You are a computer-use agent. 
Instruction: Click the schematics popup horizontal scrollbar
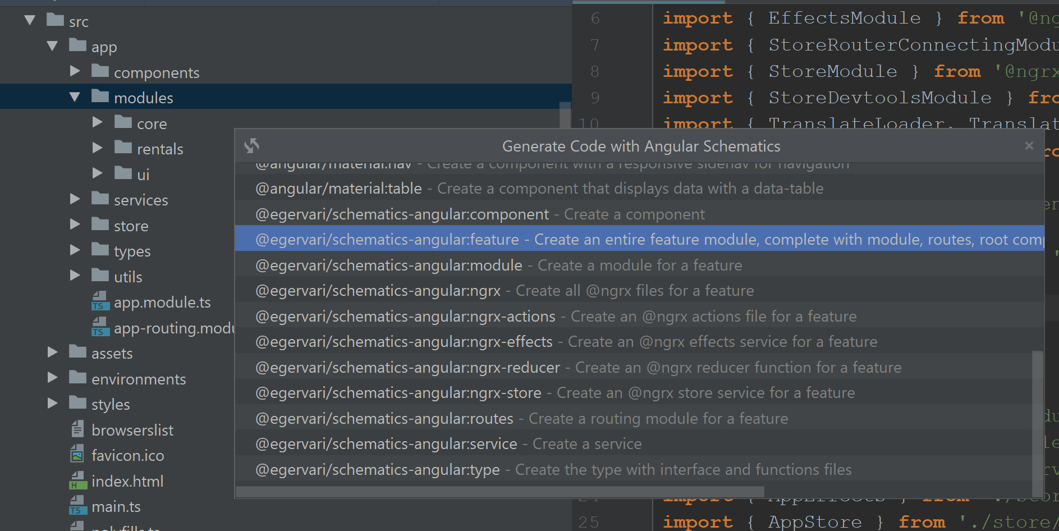pos(500,492)
